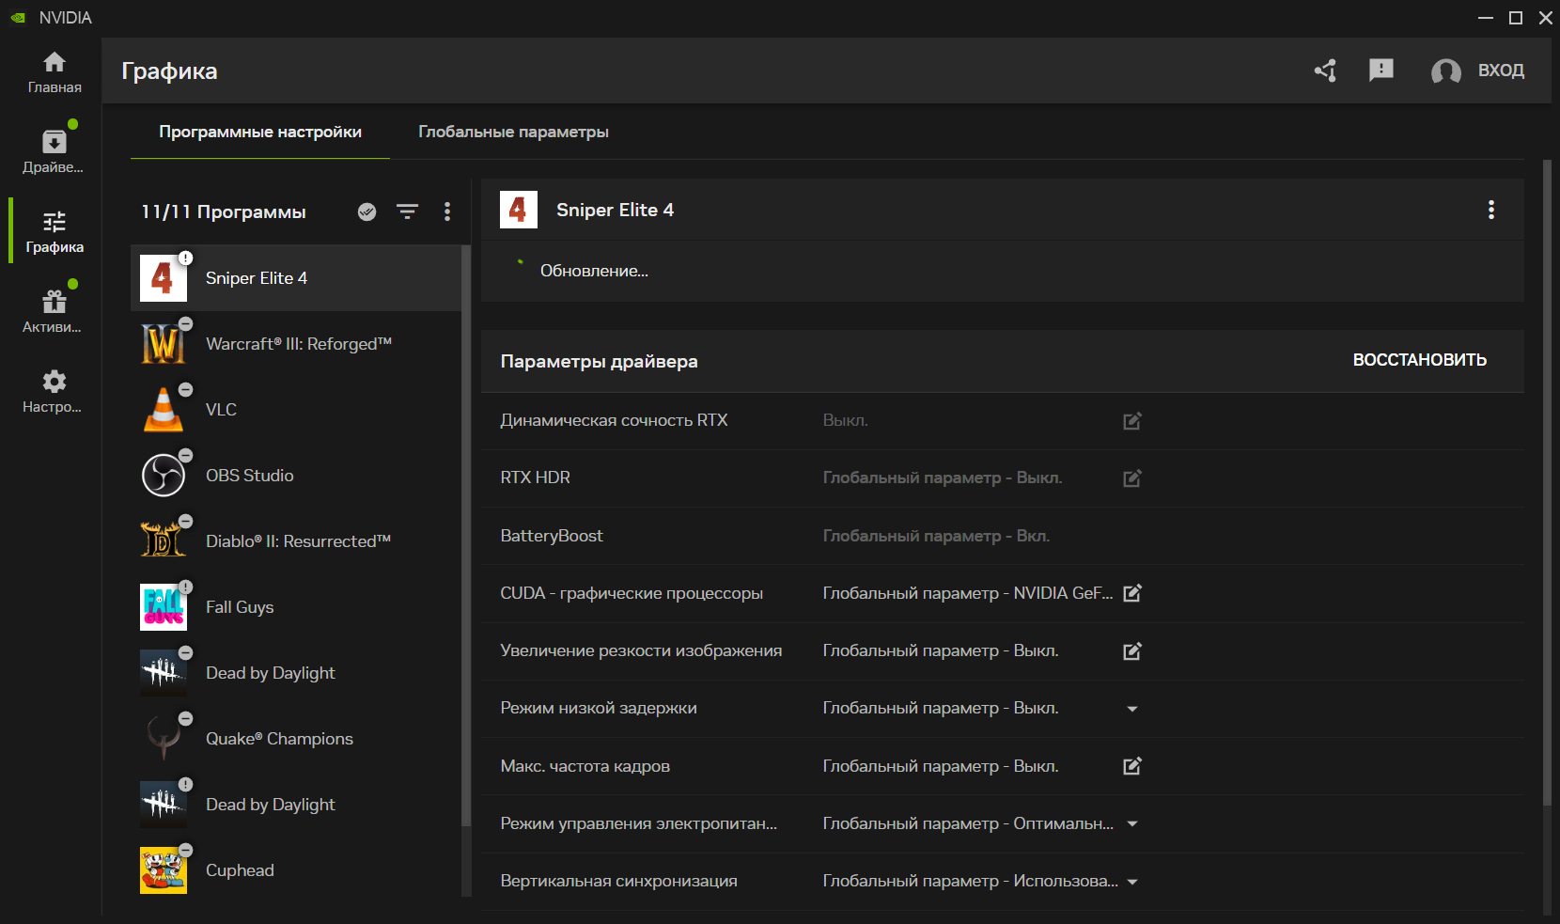Expand Режим управления электропитанием dropdown

(x=1132, y=823)
